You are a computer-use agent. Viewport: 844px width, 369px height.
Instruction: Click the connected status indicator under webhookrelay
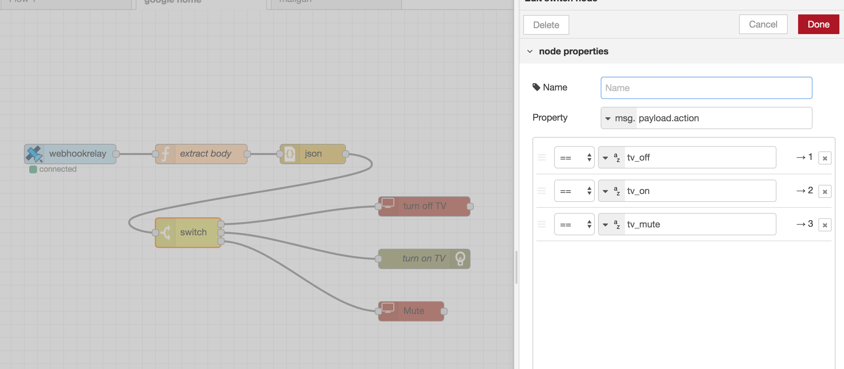(33, 169)
